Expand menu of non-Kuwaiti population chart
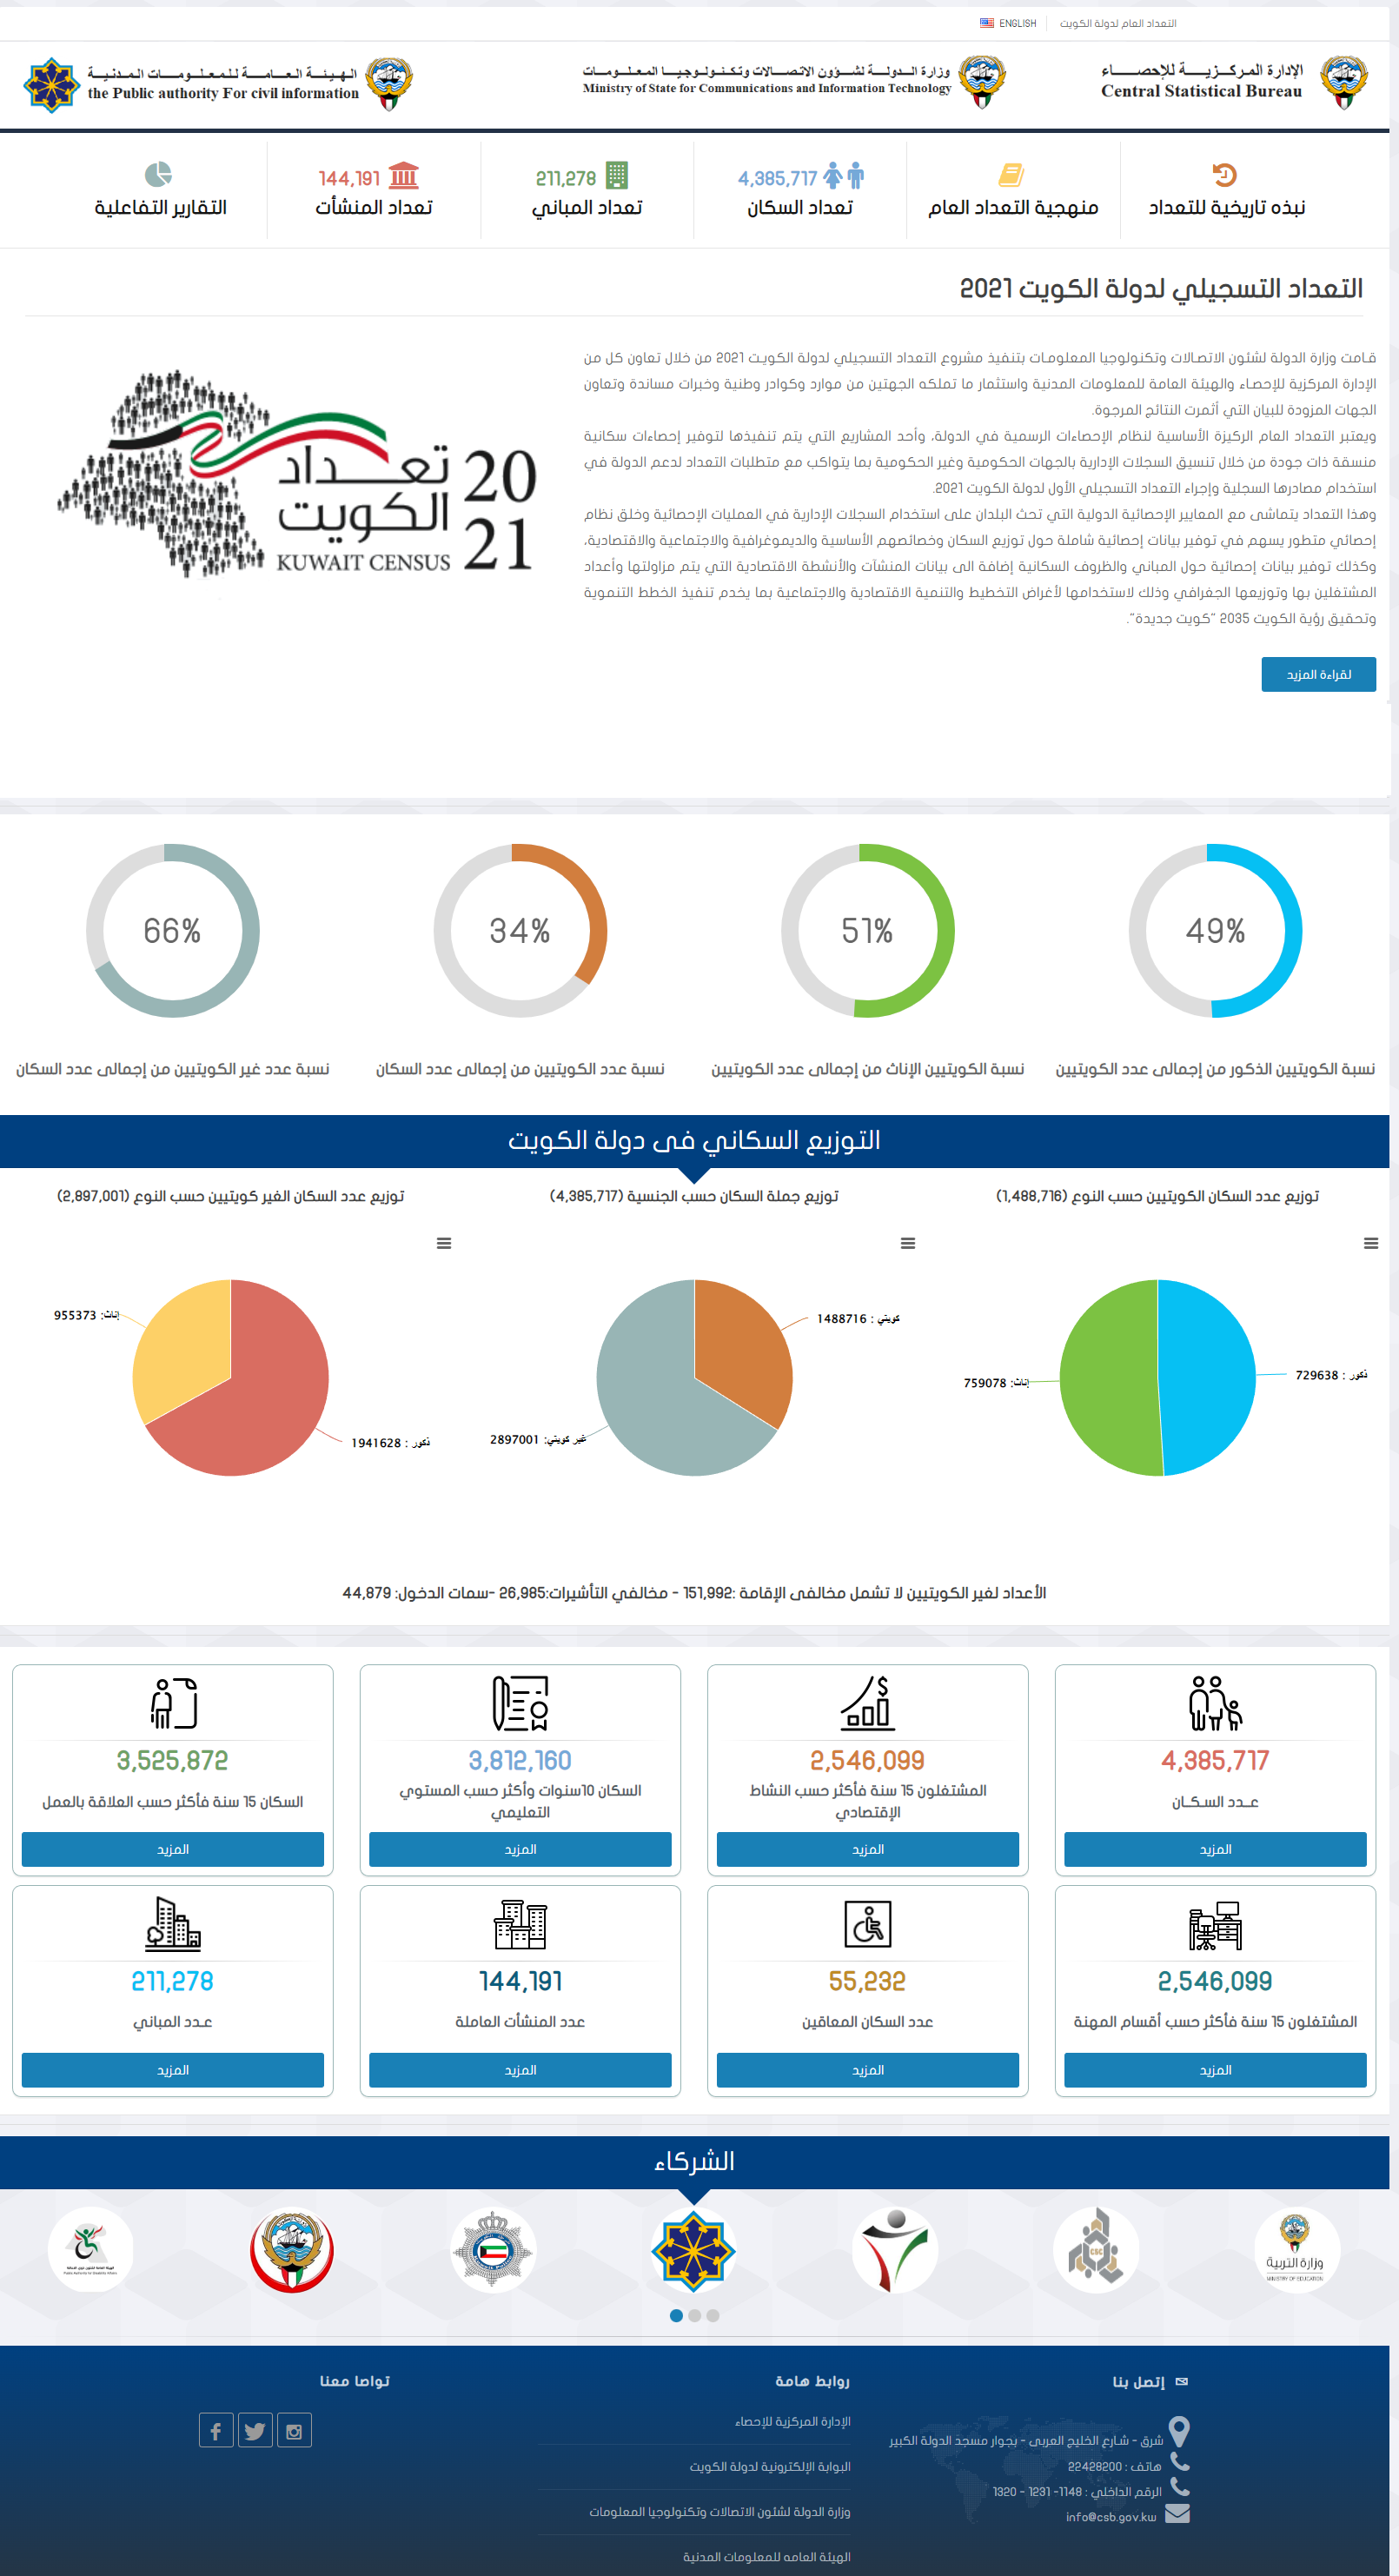This screenshot has width=1399, height=2576. click(444, 1243)
